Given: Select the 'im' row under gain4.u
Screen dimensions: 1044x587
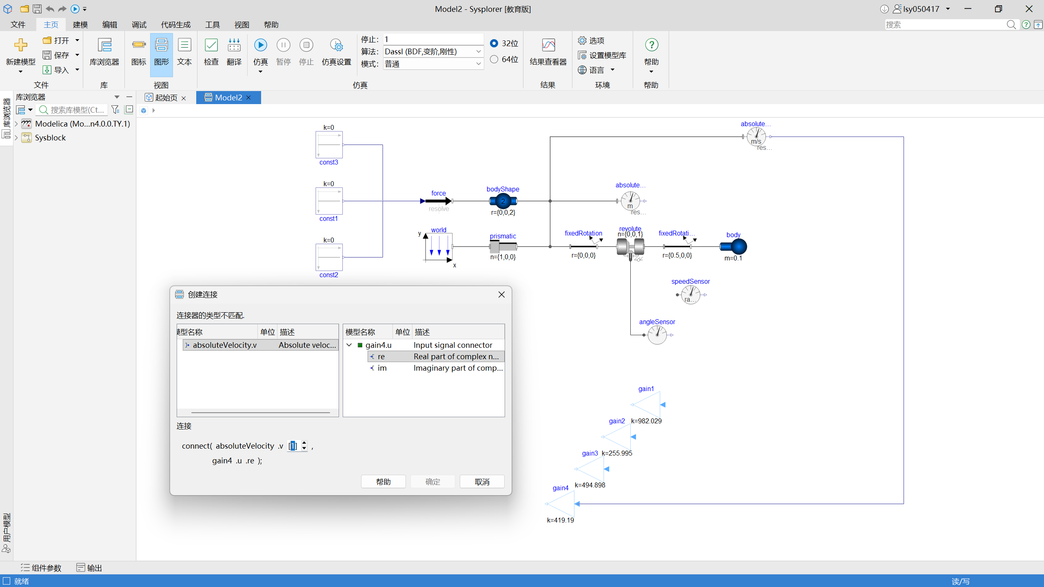Looking at the screenshot, I should point(436,368).
